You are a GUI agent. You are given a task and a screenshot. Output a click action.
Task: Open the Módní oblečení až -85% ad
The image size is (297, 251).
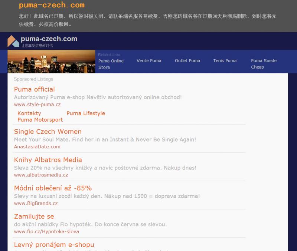tap(53, 188)
